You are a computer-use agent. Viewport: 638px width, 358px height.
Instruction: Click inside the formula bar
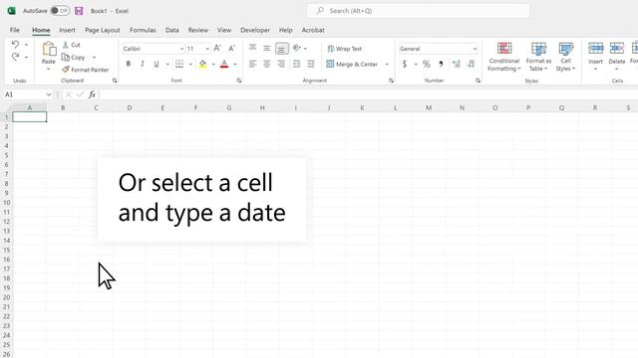tap(368, 94)
